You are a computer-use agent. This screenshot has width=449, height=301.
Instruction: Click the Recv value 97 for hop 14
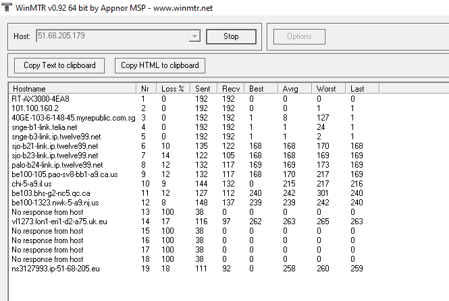click(226, 222)
